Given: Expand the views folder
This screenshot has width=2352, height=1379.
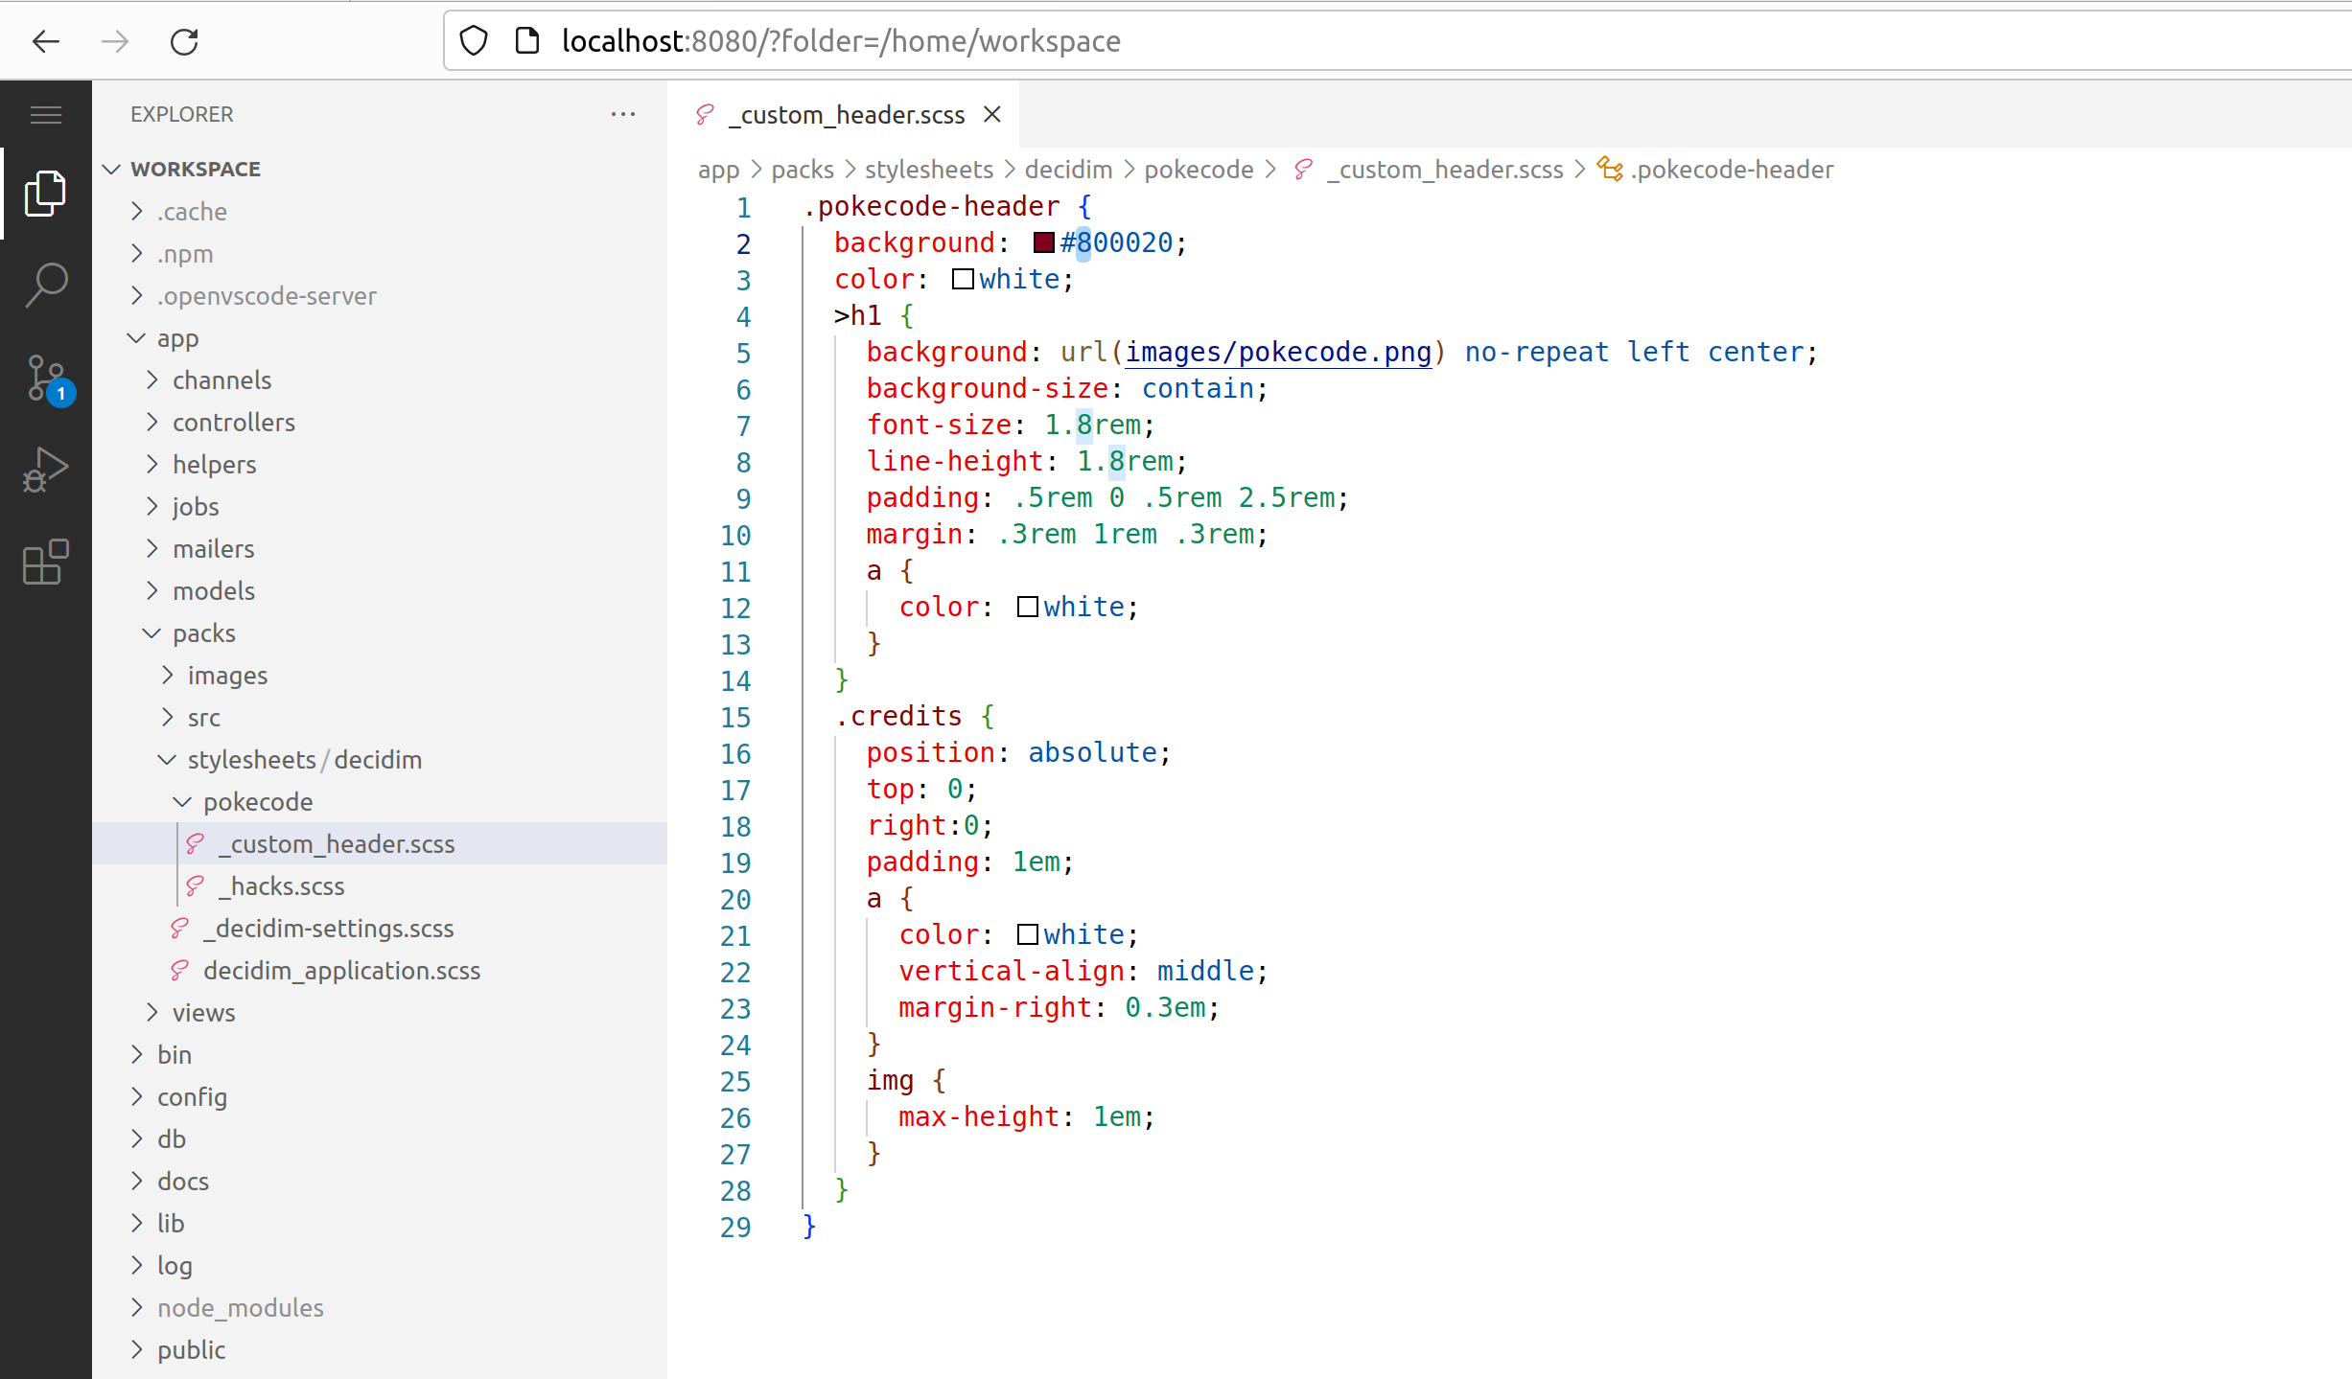Looking at the screenshot, I should pyautogui.click(x=152, y=1013).
